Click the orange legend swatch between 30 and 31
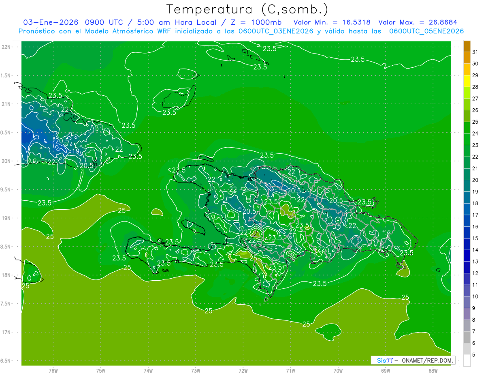 (x=467, y=58)
